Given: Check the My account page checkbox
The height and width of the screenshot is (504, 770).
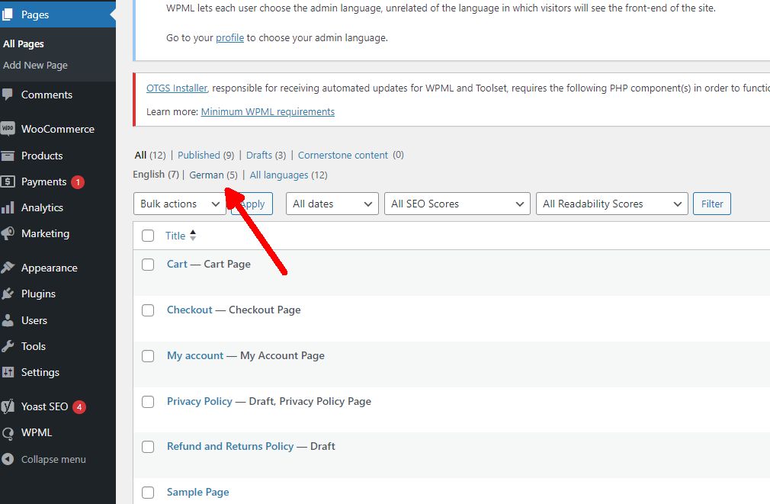Looking at the screenshot, I should click(148, 356).
